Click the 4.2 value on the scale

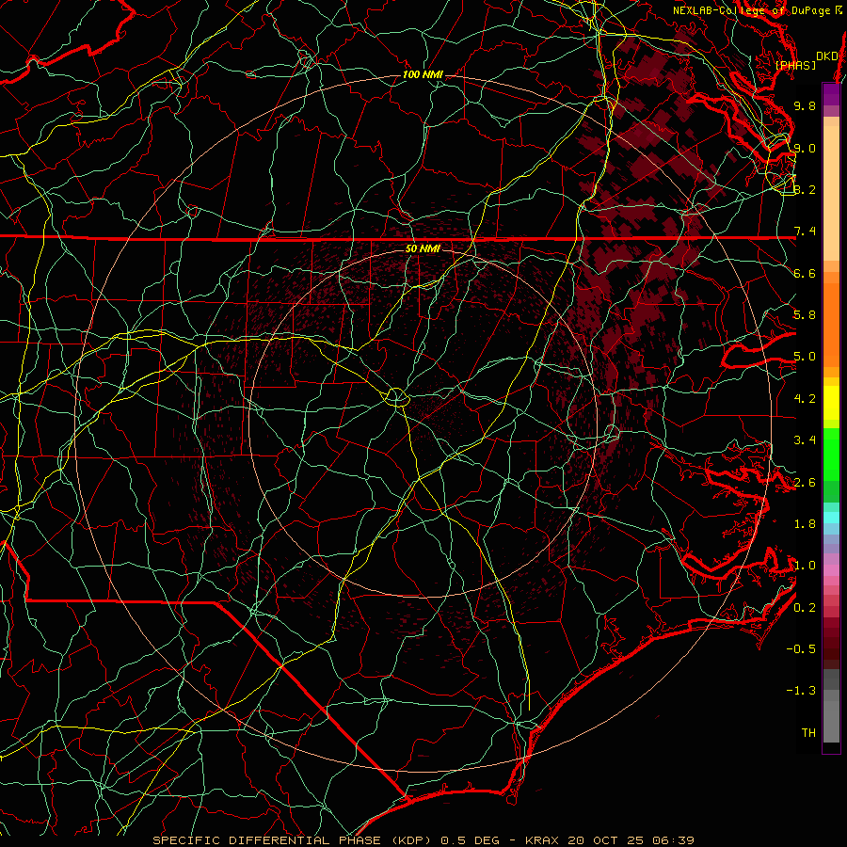[x=805, y=399]
